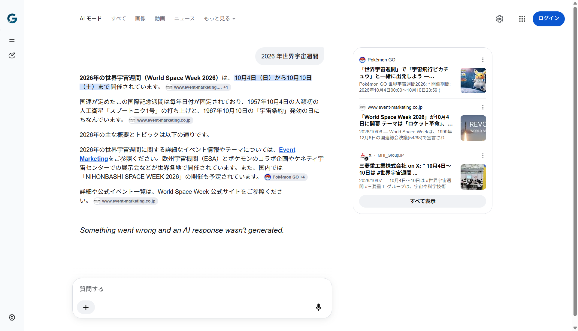Open the 「世界宇宙週間」で「宇宙飛行ピカチュウ」 article title
This screenshot has height=331, width=578.
404,73
